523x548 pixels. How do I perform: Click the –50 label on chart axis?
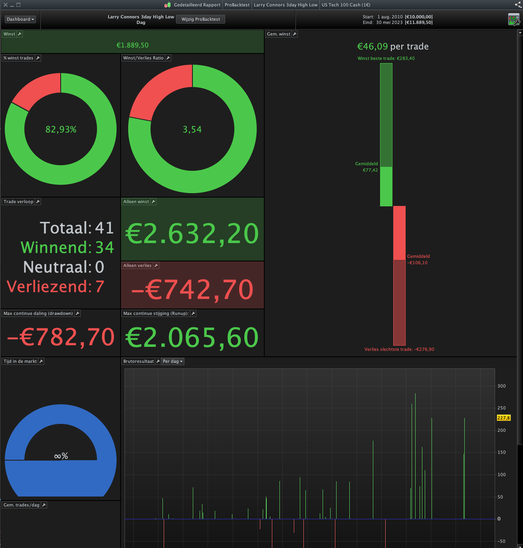click(x=501, y=541)
